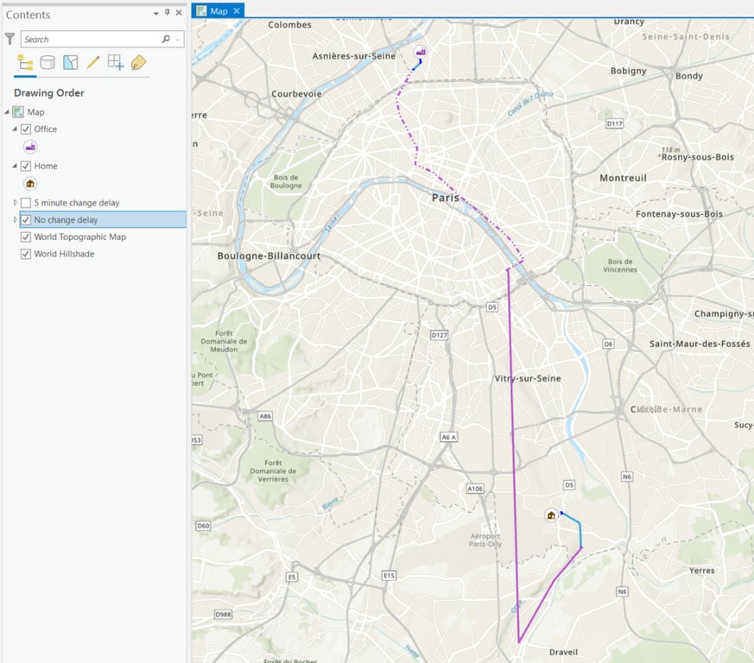Select the 5 minute change delay layer
The image size is (754, 663).
tap(77, 203)
